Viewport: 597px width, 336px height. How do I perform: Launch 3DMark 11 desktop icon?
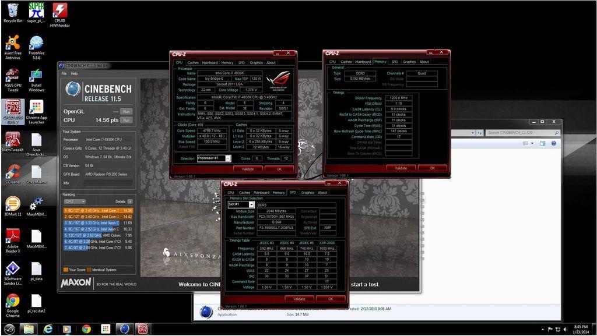13,206
